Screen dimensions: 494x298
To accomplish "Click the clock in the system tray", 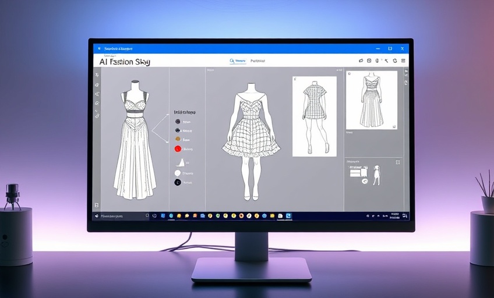I will tap(396, 216).
